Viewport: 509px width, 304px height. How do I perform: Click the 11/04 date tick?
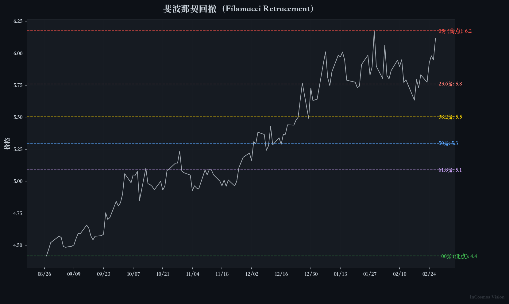point(192,274)
